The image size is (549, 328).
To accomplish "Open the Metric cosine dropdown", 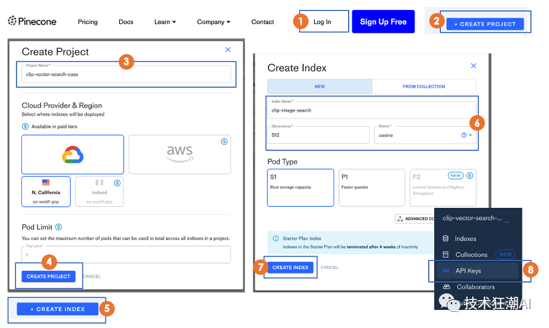I will pos(425,135).
